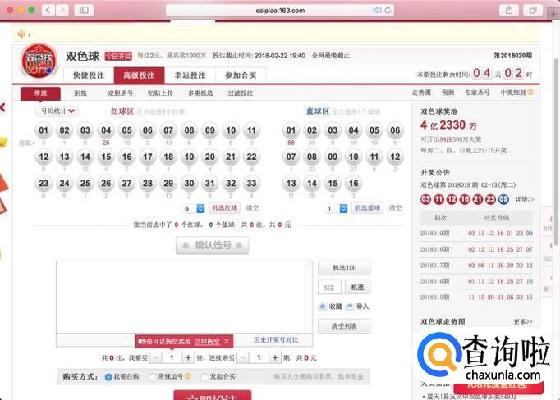Select the 粘贴上传 sub-tab
The height and width of the screenshot is (400, 560).
[x=160, y=93]
